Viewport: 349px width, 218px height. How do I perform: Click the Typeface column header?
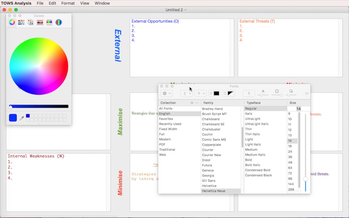(265, 103)
